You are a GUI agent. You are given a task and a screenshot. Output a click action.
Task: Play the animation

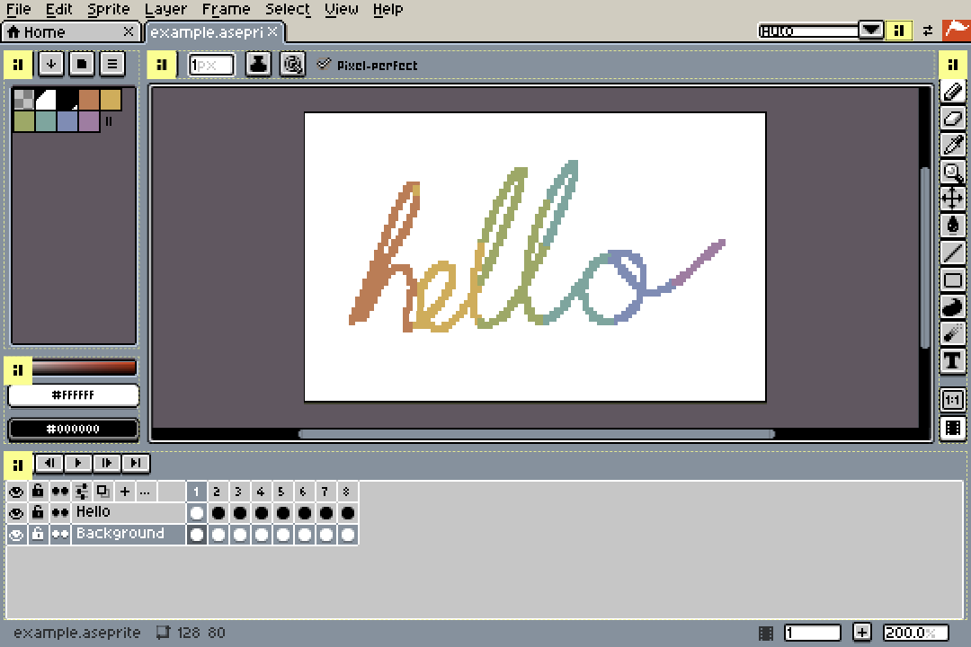(77, 463)
